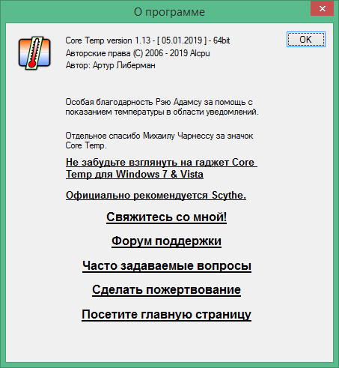Click Сделать пожертвование link
This screenshot has width=339, height=368.
click(x=166, y=290)
